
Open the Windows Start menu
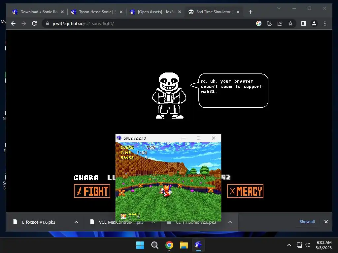(x=140, y=245)
